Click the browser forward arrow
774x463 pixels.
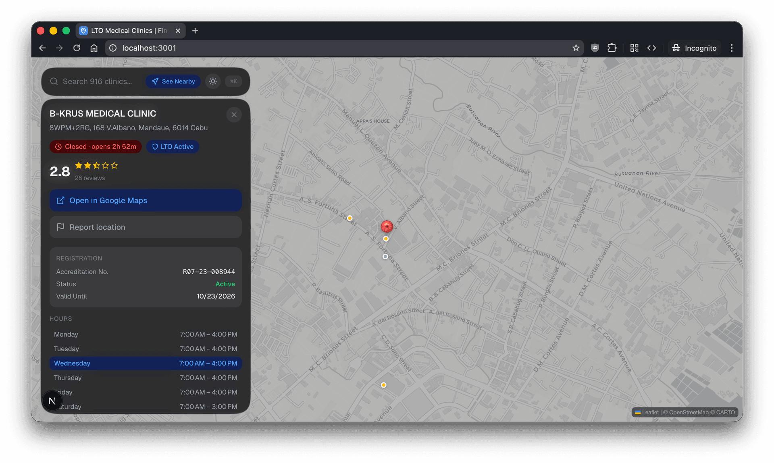pyautogui.click(x=59, y=48)
